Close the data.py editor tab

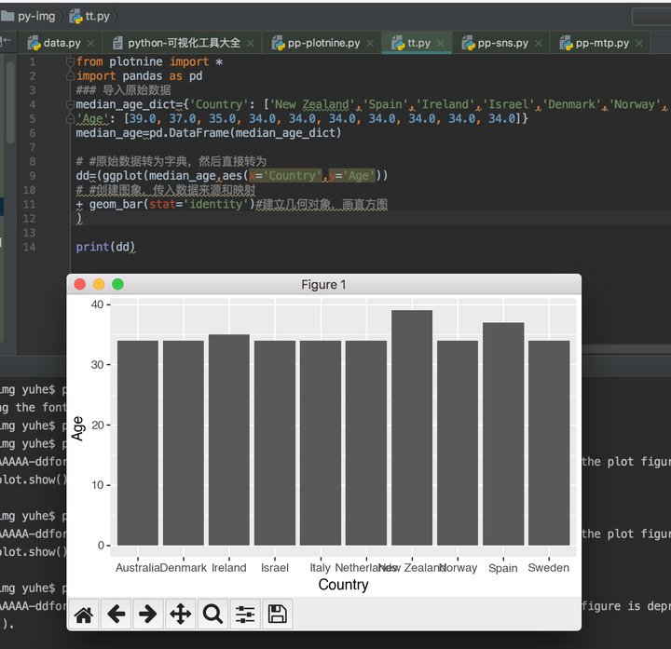(x=90, y=44)
